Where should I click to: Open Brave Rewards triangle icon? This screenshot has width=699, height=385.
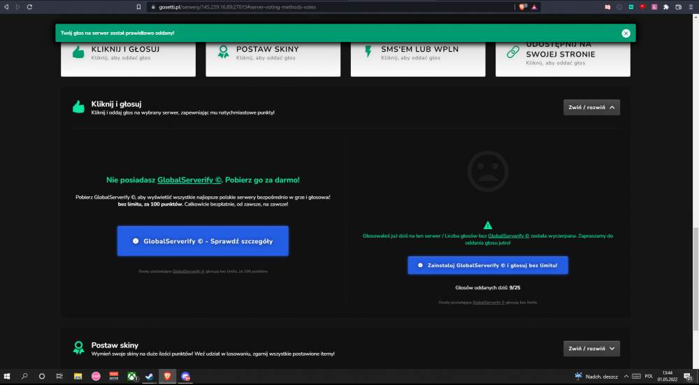[x=534, y=7]
